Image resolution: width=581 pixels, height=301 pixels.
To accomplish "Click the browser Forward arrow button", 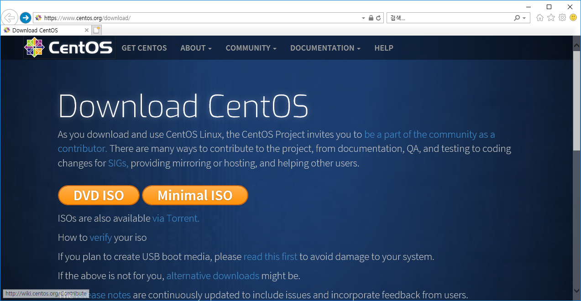I will 26,18.
